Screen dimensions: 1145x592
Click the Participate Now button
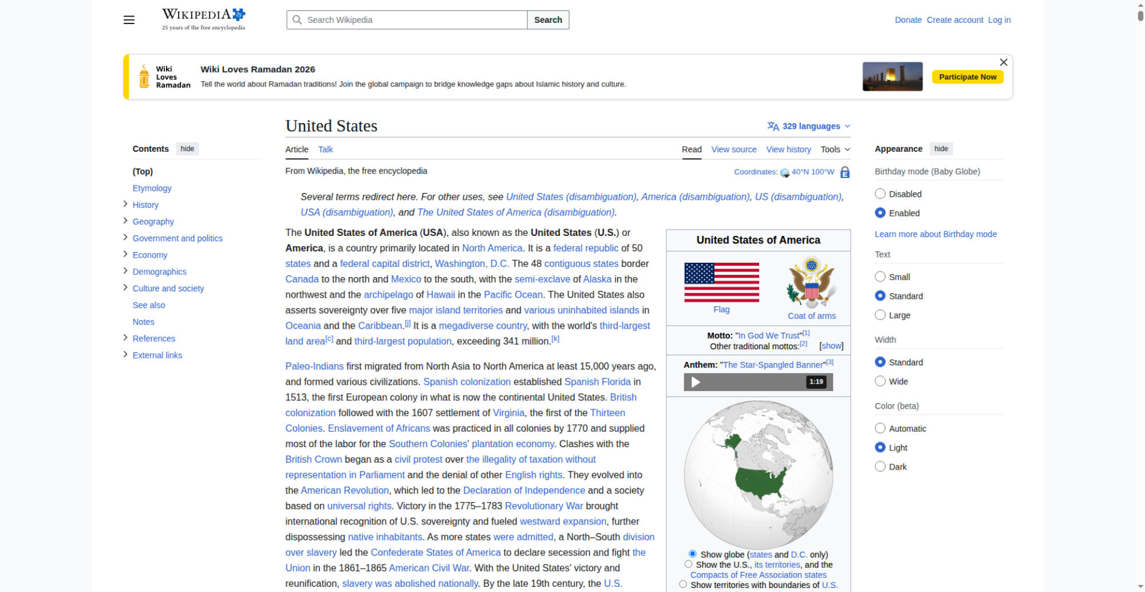[x=967, y=77]
